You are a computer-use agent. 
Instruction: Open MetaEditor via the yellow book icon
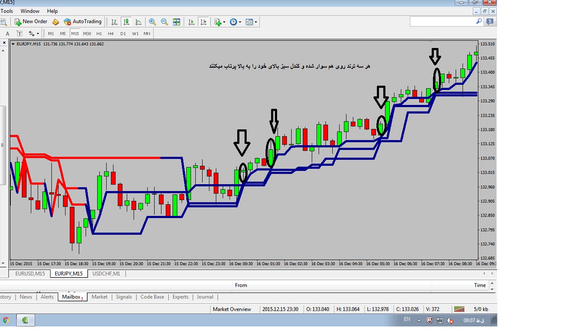tap(56, 21)
